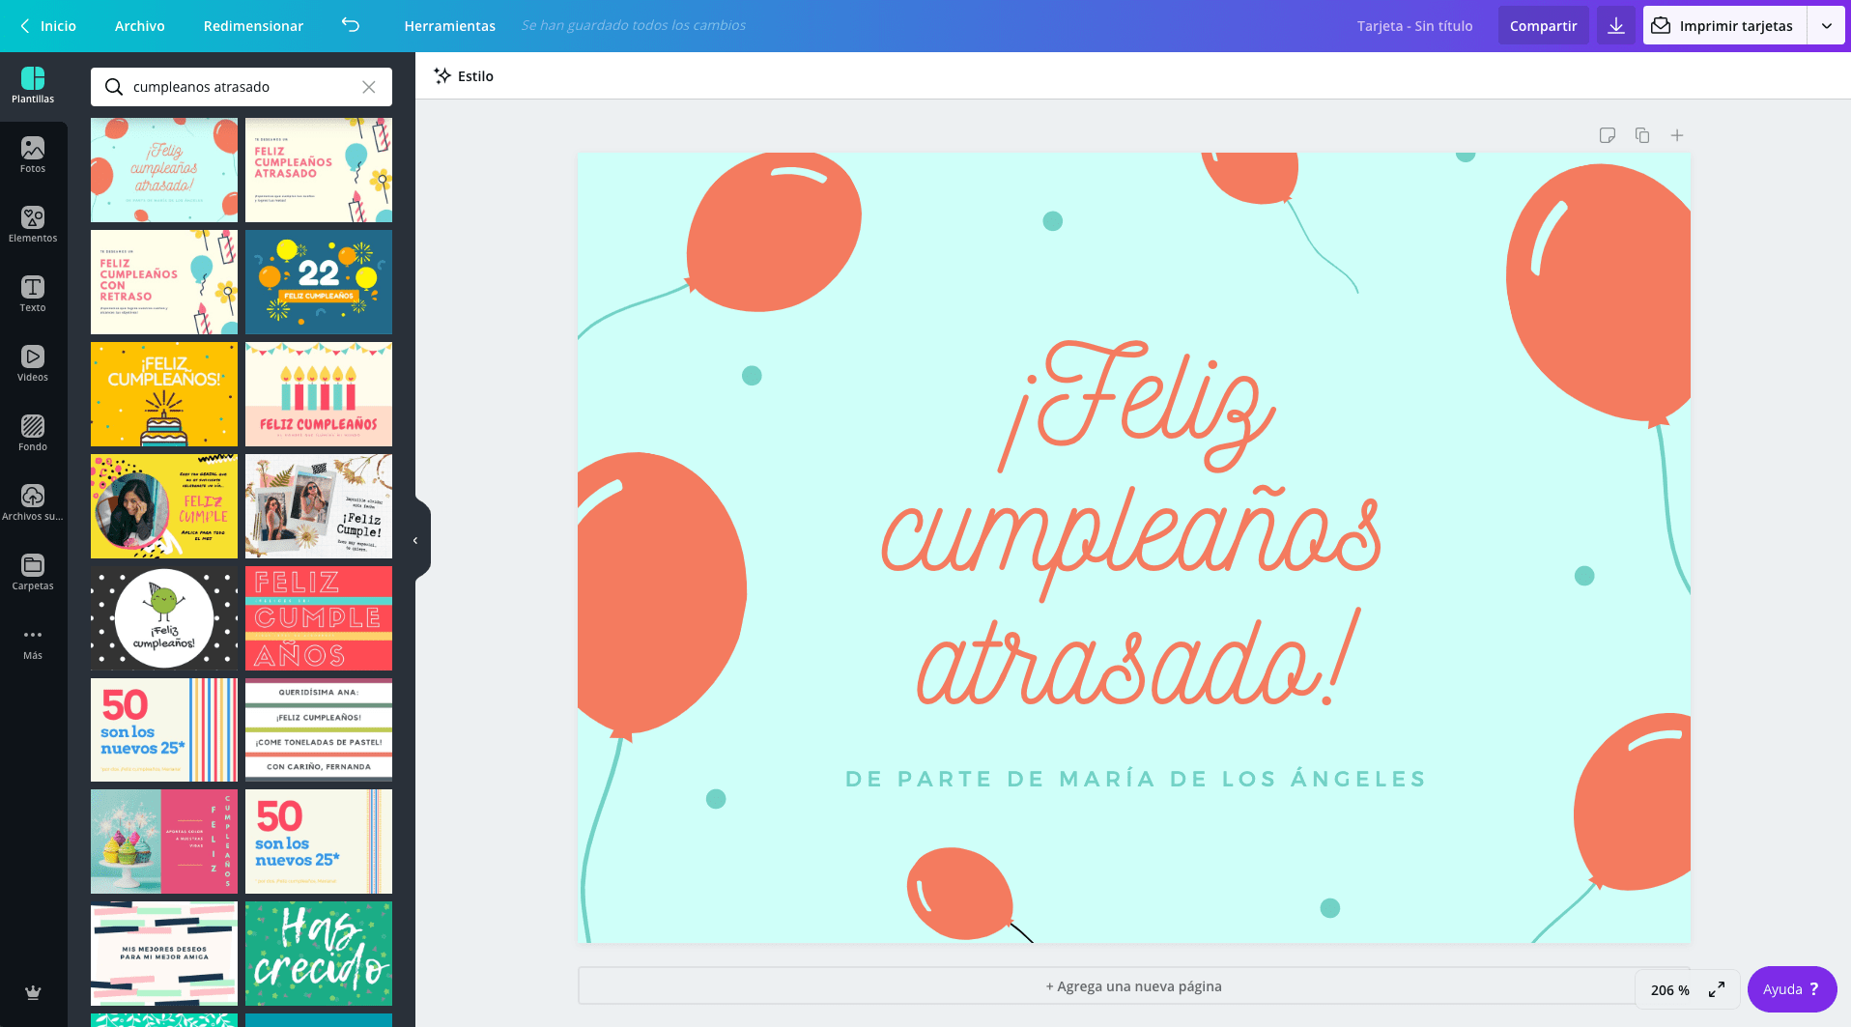
Task: Select the second 50 son los nuevos 25 template
Action: pos(319,842)
